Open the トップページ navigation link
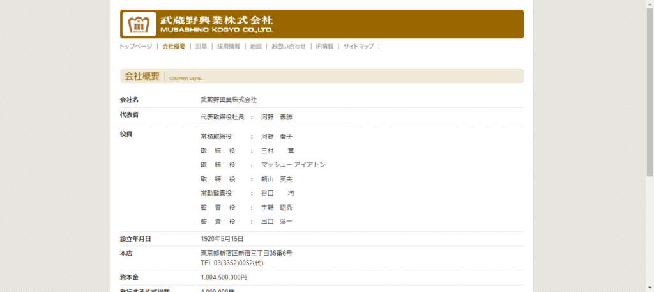 click(x=136, y=47)
